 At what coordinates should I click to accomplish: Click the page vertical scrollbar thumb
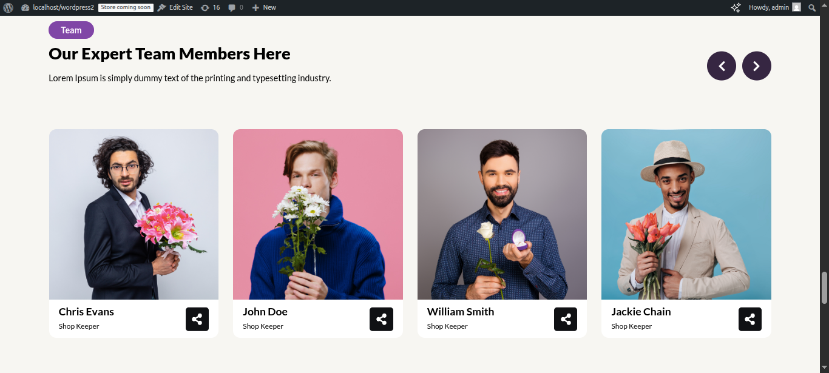click(824, 288)
